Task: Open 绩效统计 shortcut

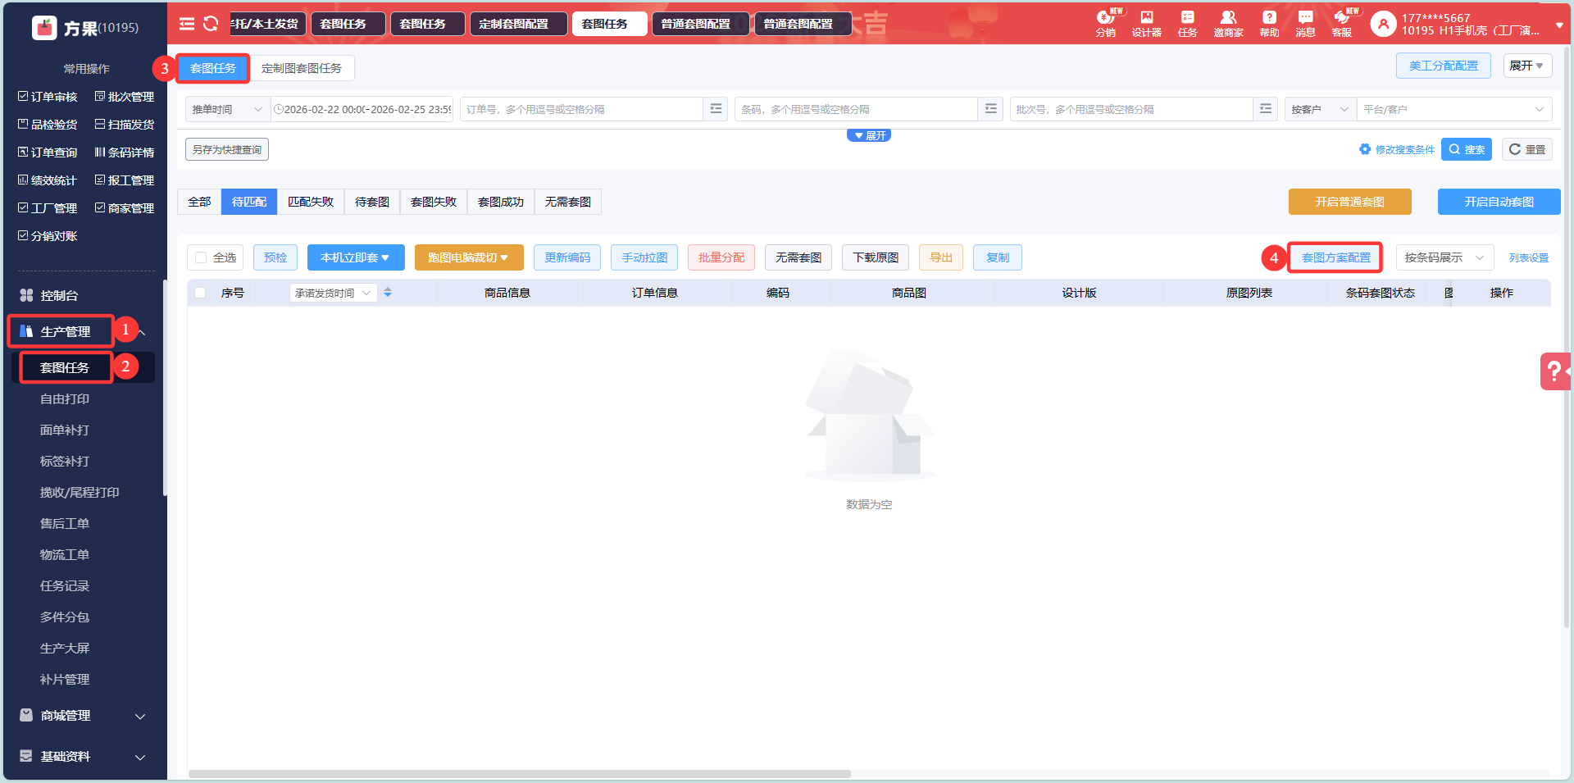Action: pyautogui.click(x=48, y=180)
